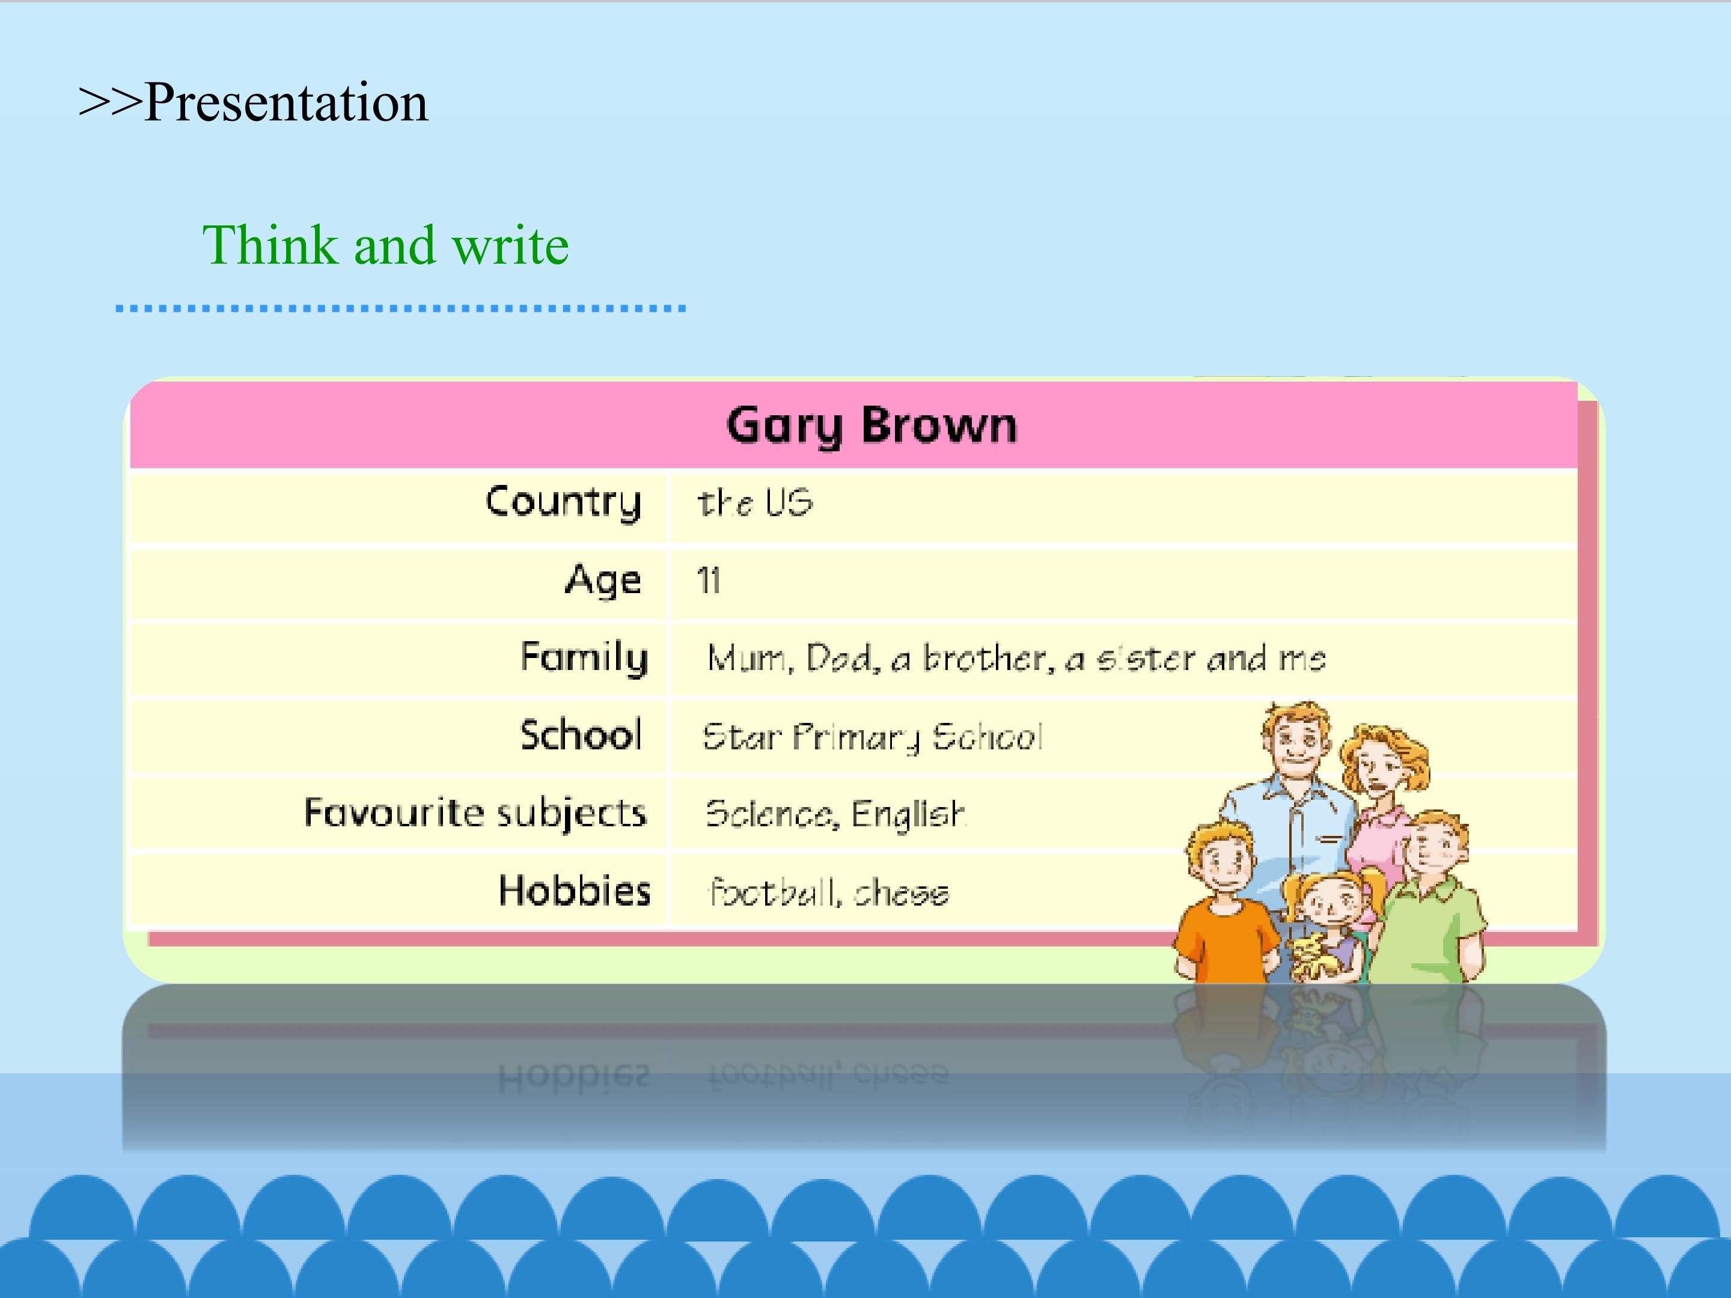Click the 'Favourite subjects' label

(x=476, y=813)
